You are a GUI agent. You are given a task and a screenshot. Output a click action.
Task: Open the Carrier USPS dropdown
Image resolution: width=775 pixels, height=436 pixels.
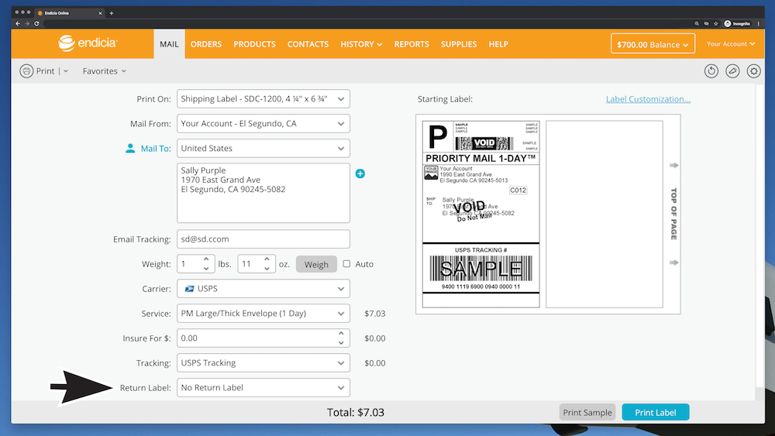[263, 289]
